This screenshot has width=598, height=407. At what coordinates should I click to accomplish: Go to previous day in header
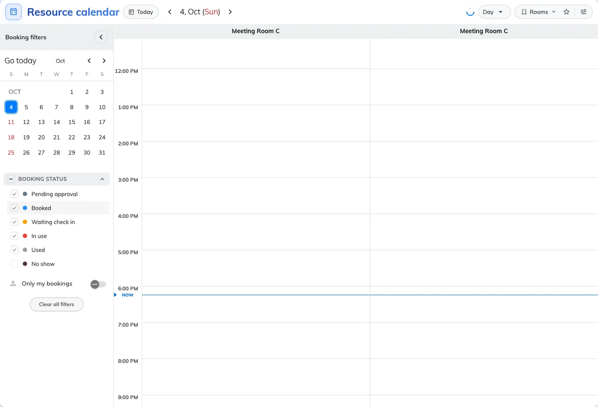170,12
